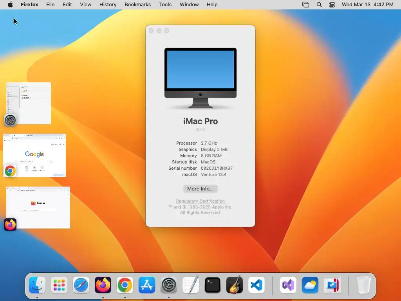The height and width of the screenshot is (301, 401).
Task: Click the Ventura 13.4 macOS version text
Action: [213, 174]
